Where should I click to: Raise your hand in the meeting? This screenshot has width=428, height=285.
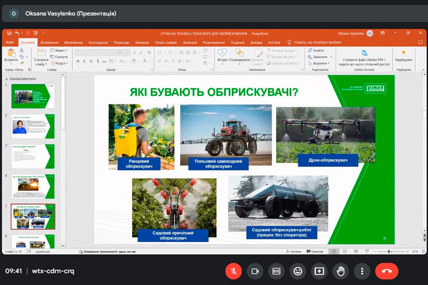click(x=340, y=271)
